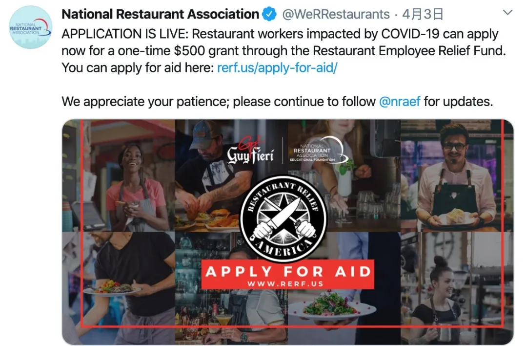Click the National Restaurant Association display name
526x346 pixels.
point(161,14)
